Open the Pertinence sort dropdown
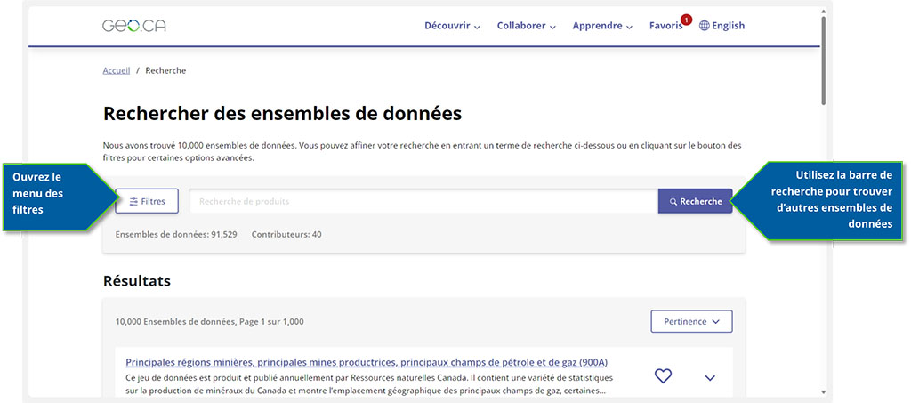This screenshot has width=911, height=403. [691, 321]
